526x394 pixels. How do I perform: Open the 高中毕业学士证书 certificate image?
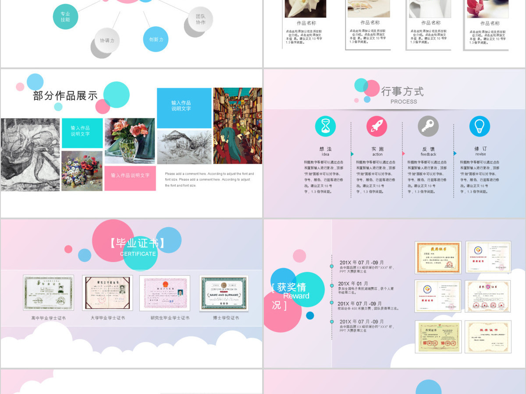[48, 293]
